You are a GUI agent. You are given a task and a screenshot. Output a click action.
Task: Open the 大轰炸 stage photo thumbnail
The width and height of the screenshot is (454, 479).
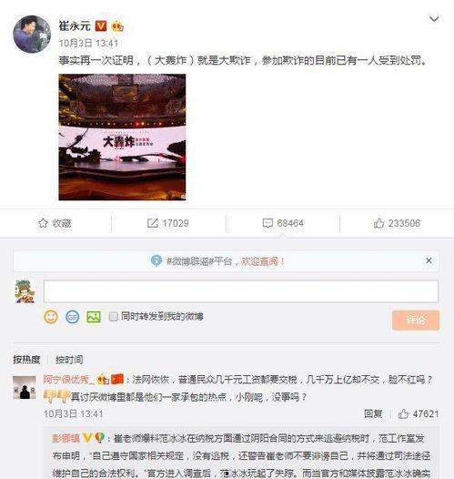tap(122, 138)
